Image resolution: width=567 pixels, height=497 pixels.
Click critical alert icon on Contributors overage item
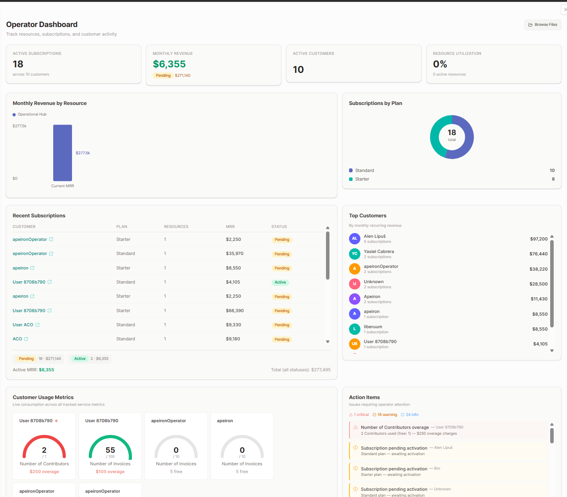tap(355, 427)
